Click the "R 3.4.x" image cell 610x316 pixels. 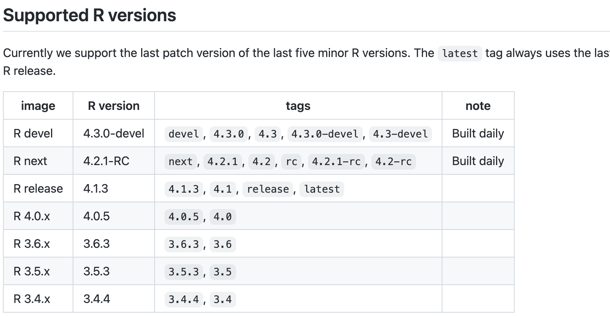[32, 299]
